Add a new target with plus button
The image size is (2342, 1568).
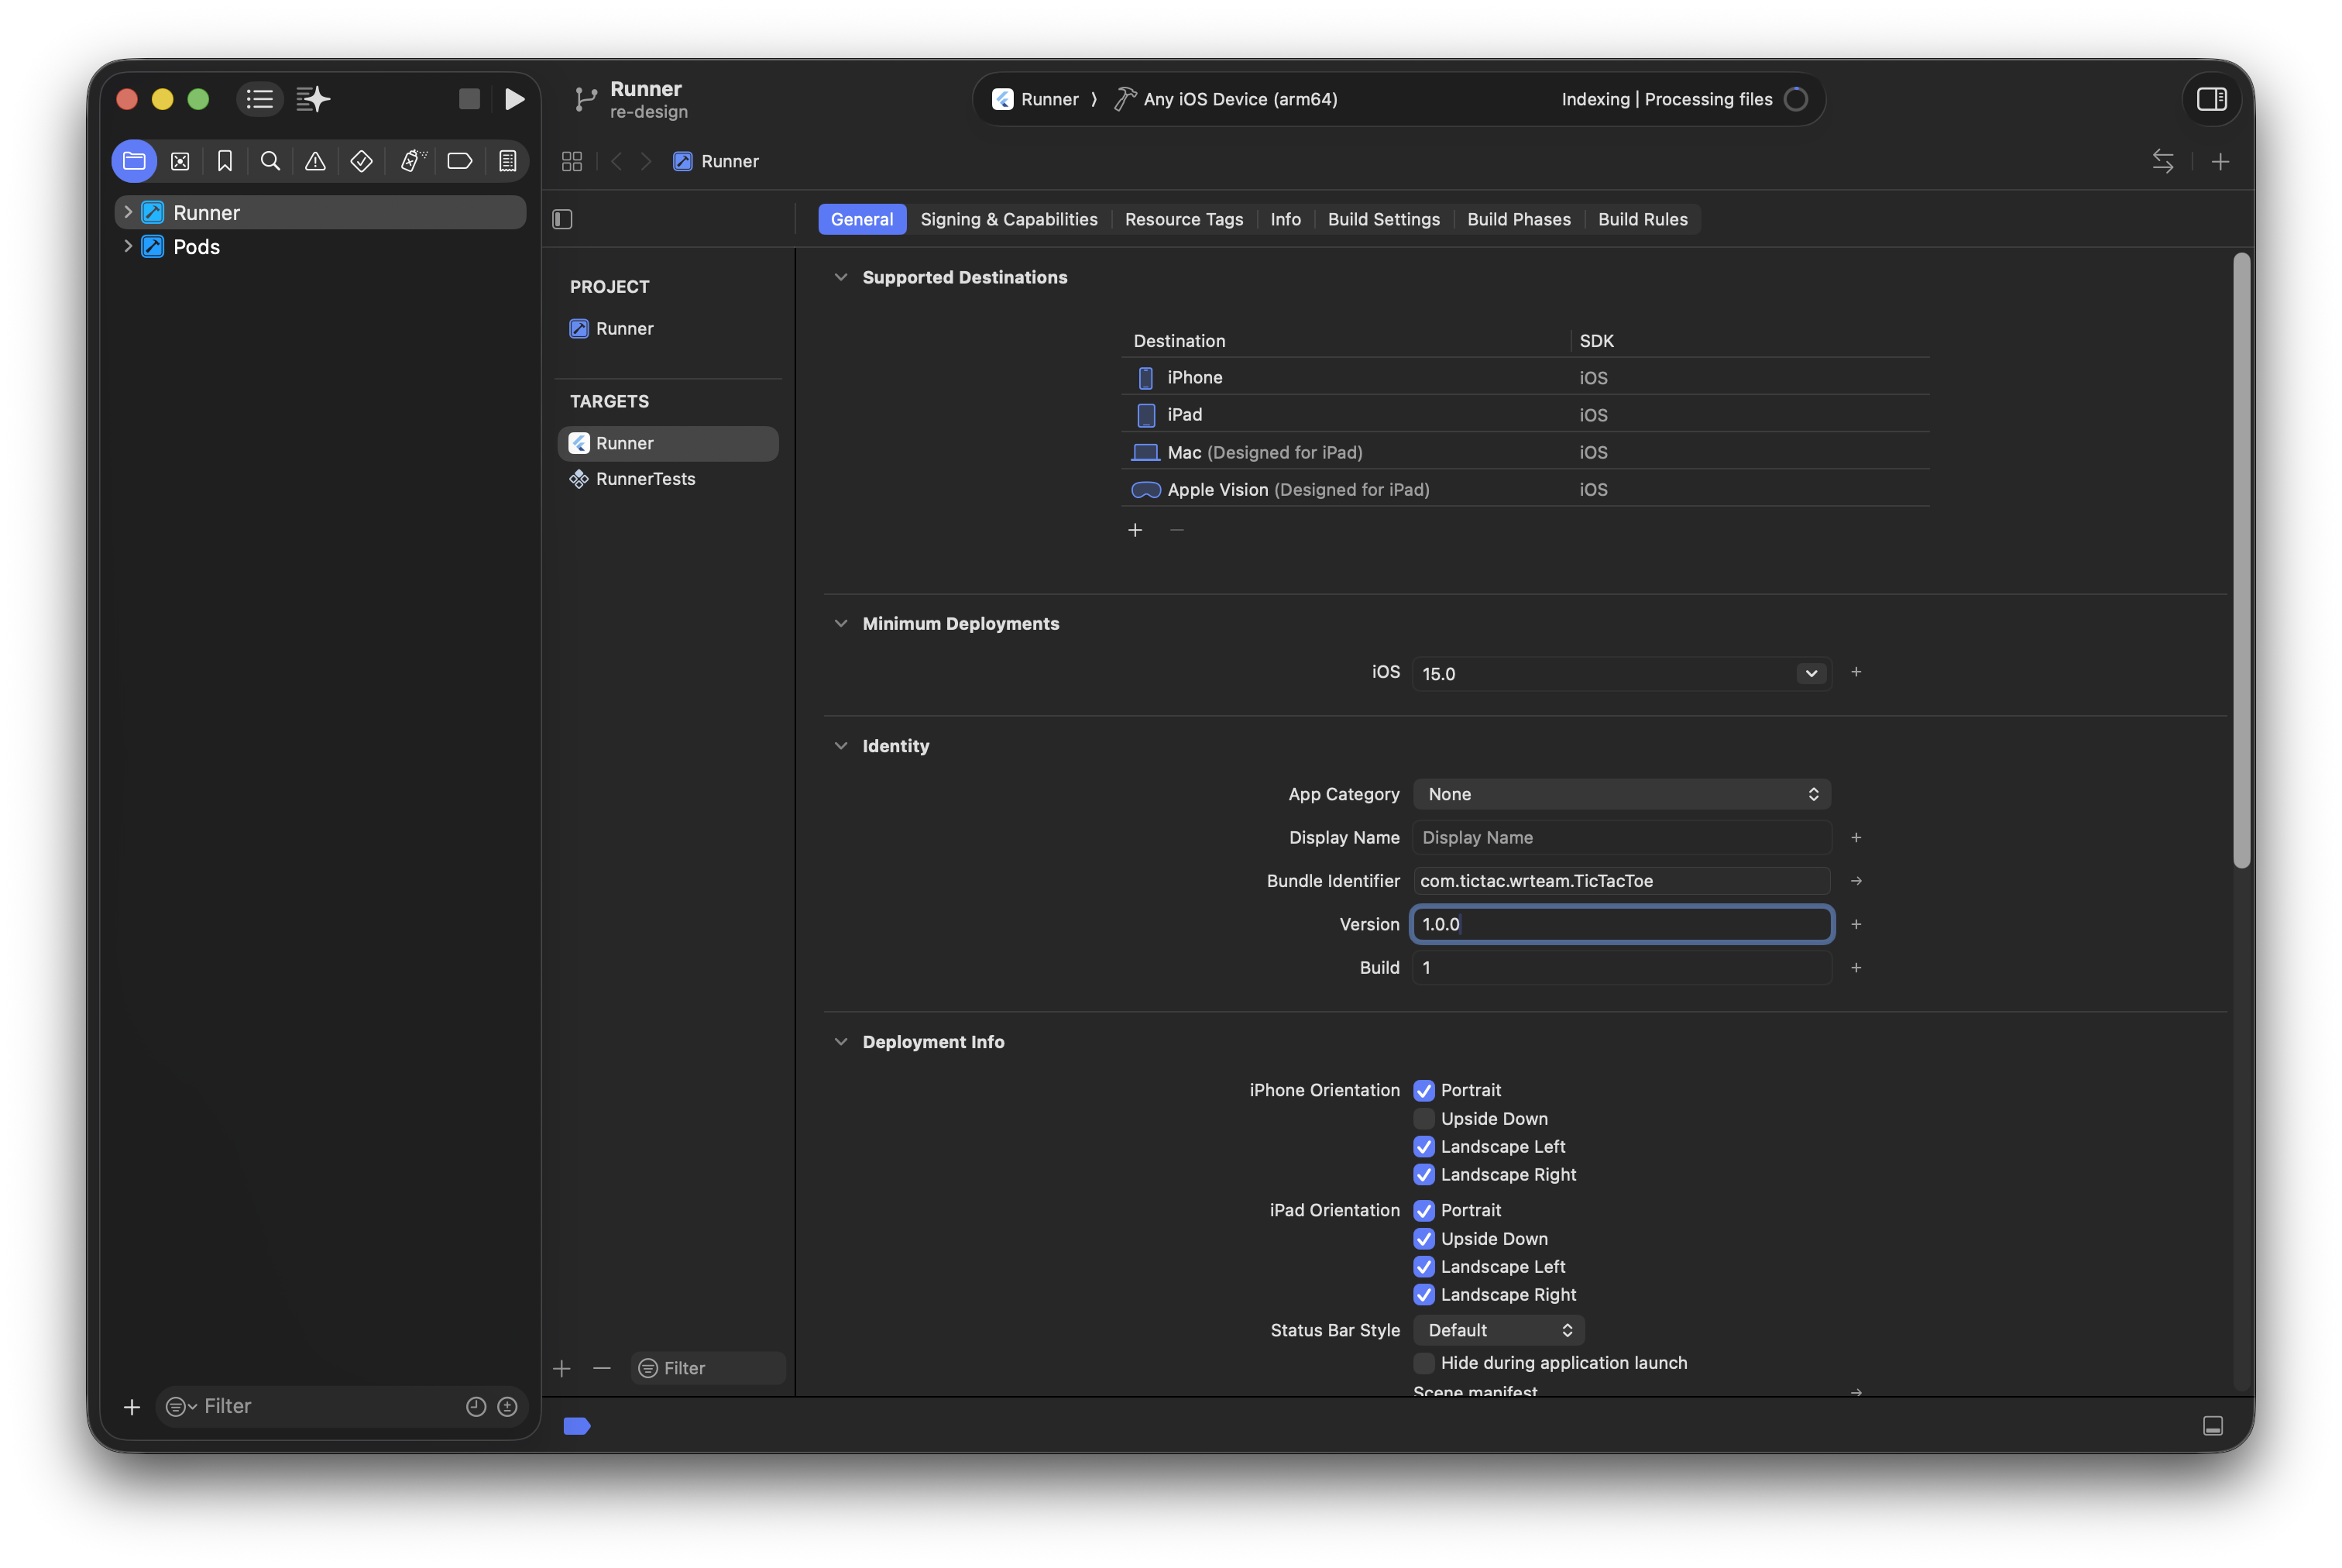click(561, 1368)
